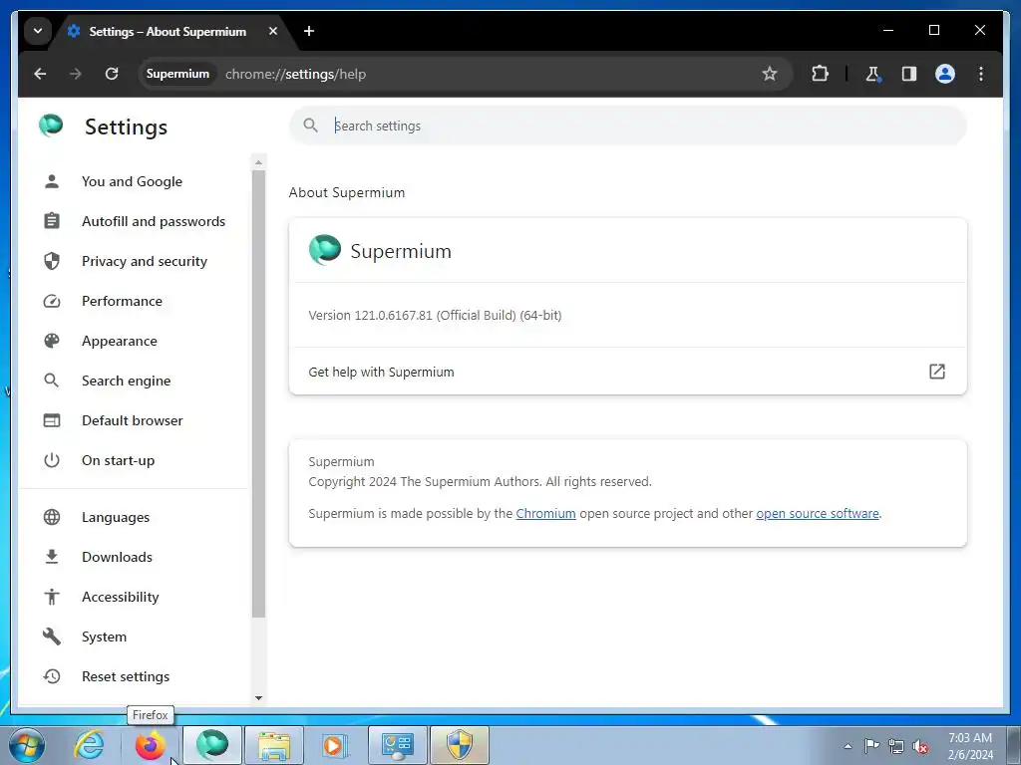Open You and Google settings
The width and height of the screenshot is (1021, 765).
132,181
